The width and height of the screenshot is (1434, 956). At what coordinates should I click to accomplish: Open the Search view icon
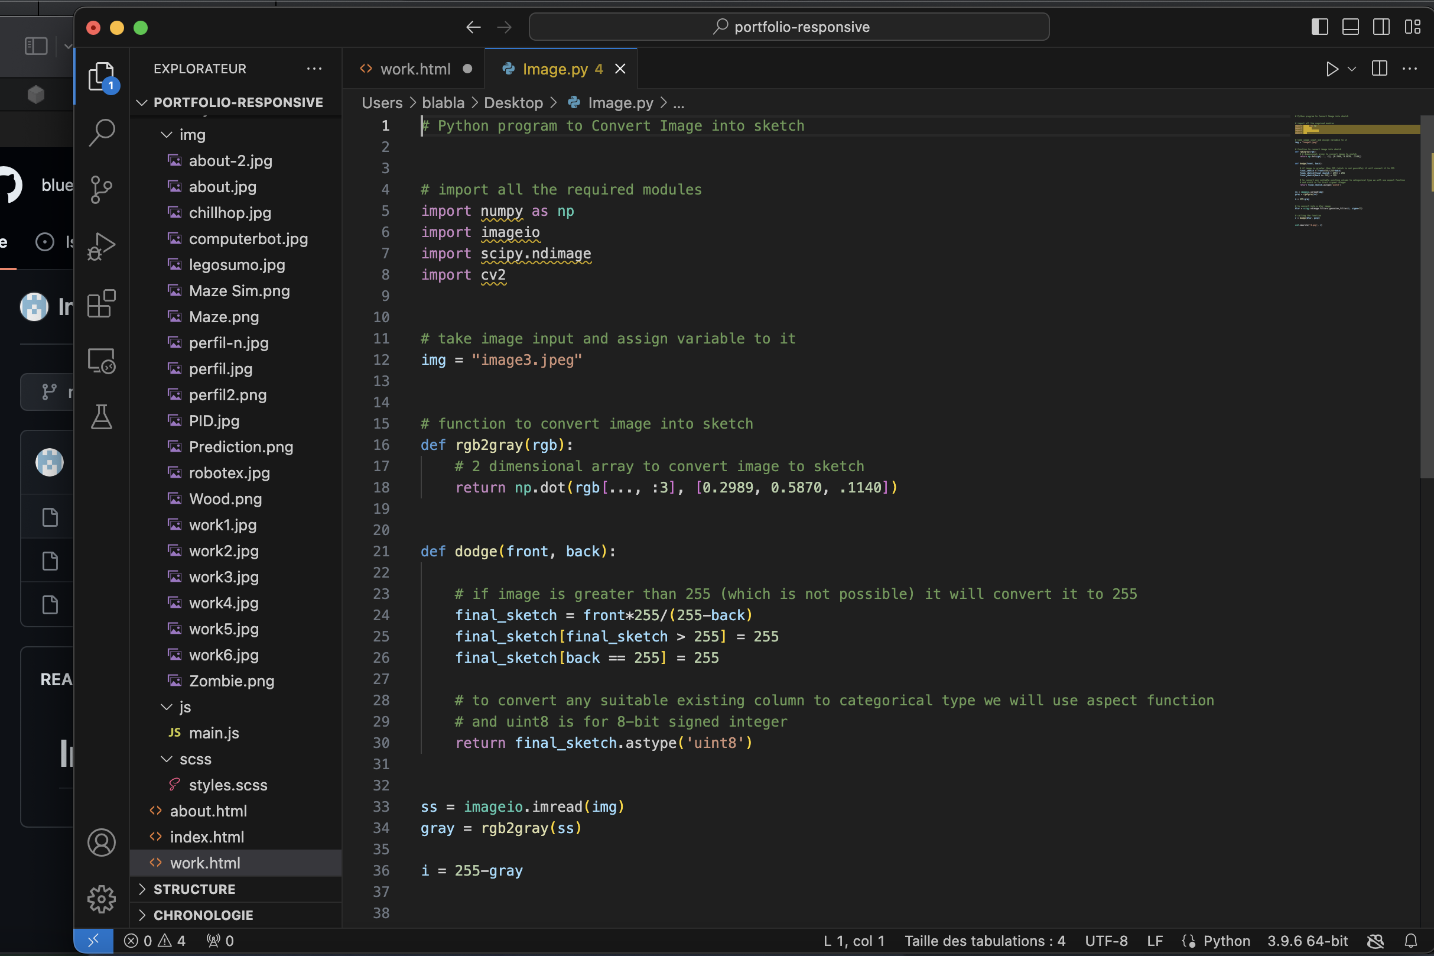(101, 132)
